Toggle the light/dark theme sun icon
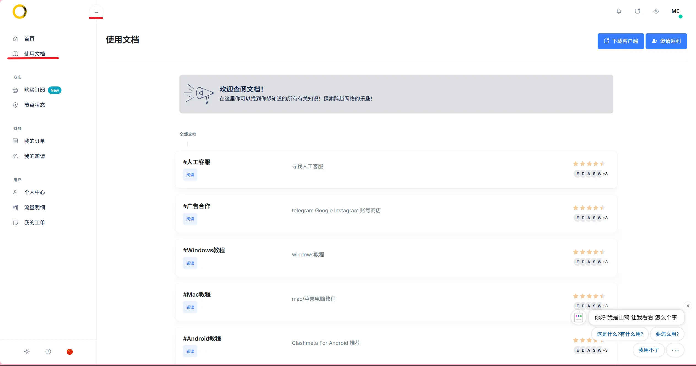The width and height of the screenshot is (696, 366). coord(27,351)
